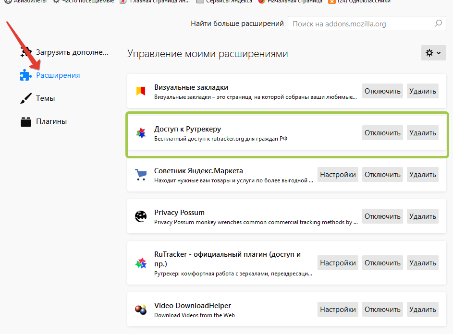
Task: Click the Плагины plugin block icon
Action: pyautogui.click(x=26, y=121)
